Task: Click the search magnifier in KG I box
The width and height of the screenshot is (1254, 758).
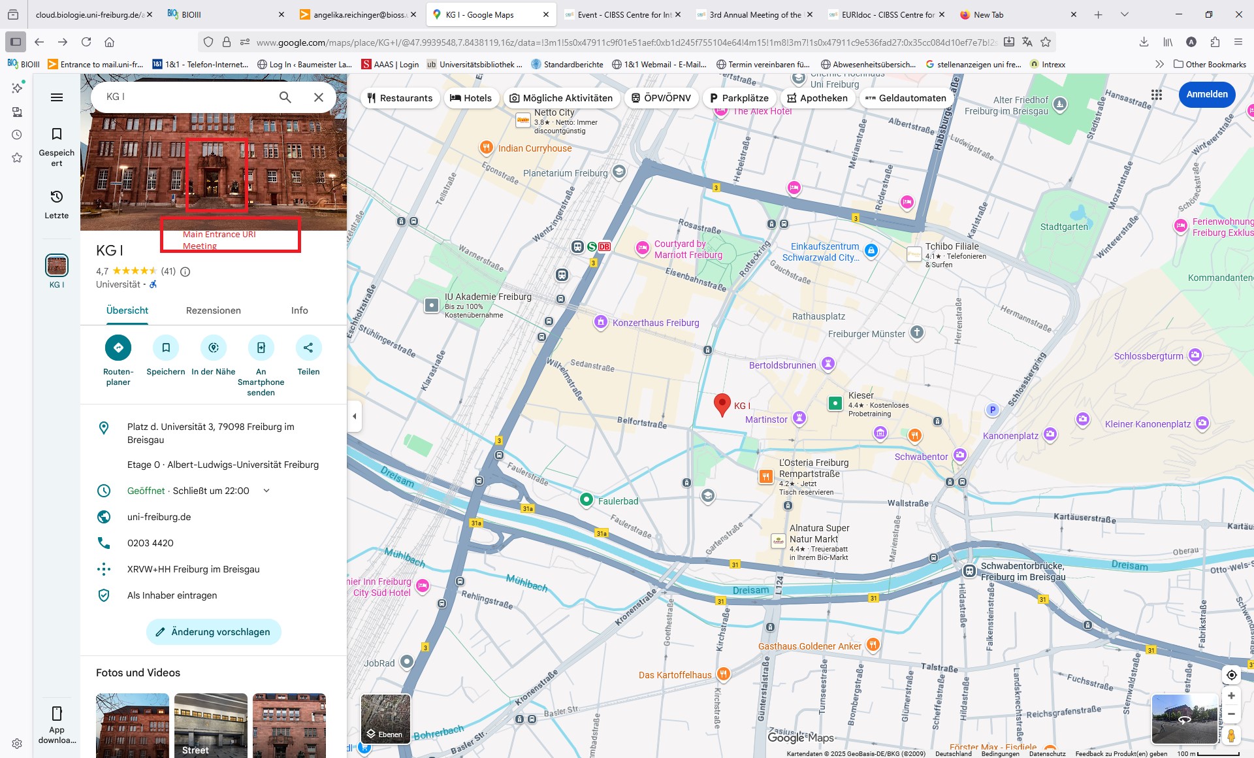Action: tap(285, 97)
